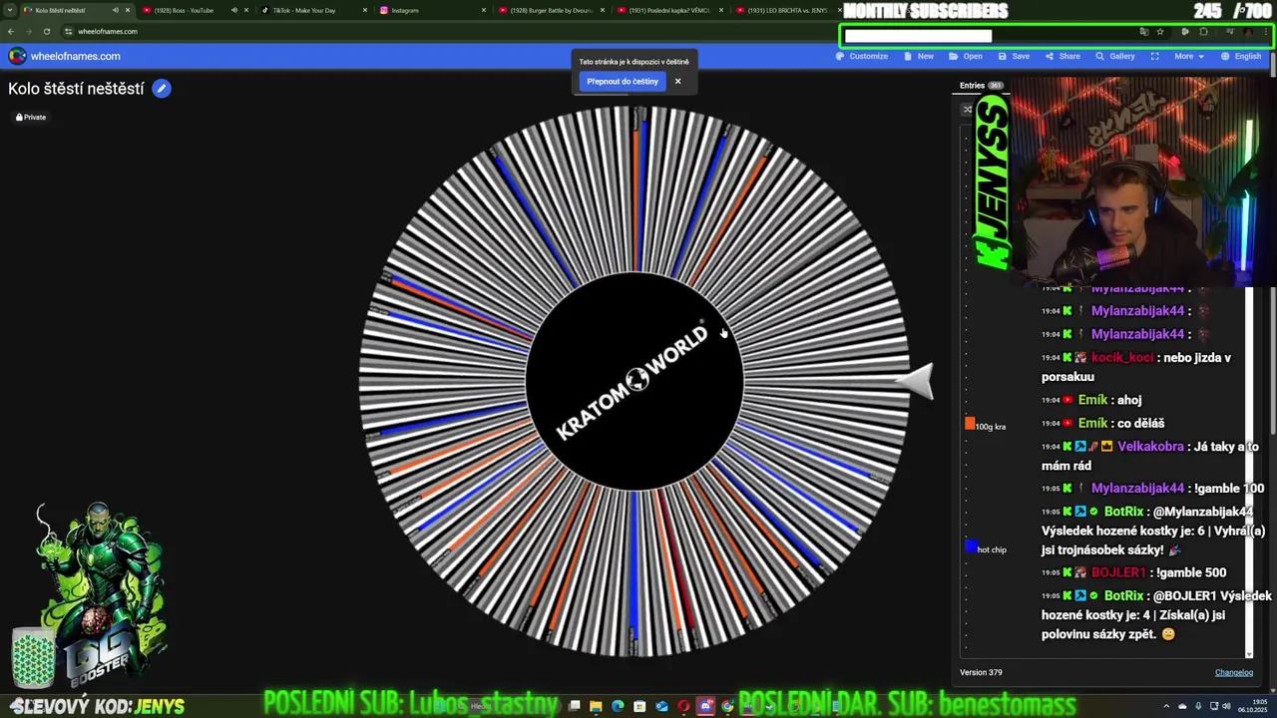Open File Explorer from the taskbar
Viewport: 1277px width, 718px height.
click(596, 706)
